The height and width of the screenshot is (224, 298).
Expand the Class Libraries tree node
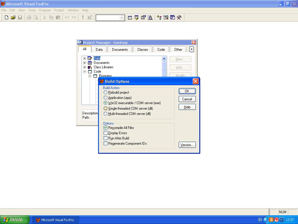85,67
